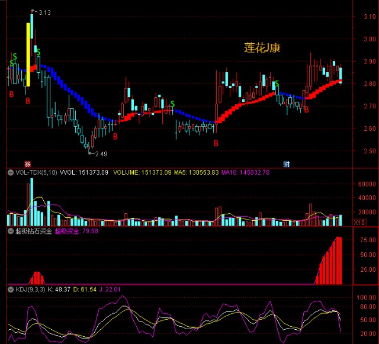Click the 40000 volume axis label

click(x=367, y=198)
